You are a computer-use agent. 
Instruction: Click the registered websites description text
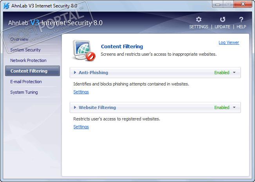click(x=117, y=119)
